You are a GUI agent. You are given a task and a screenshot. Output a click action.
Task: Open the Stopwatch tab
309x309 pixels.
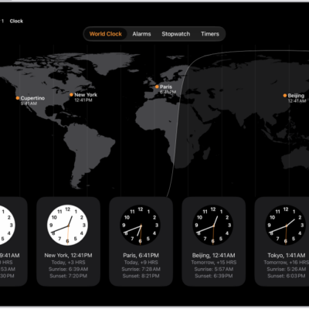[x=176, y=34]
